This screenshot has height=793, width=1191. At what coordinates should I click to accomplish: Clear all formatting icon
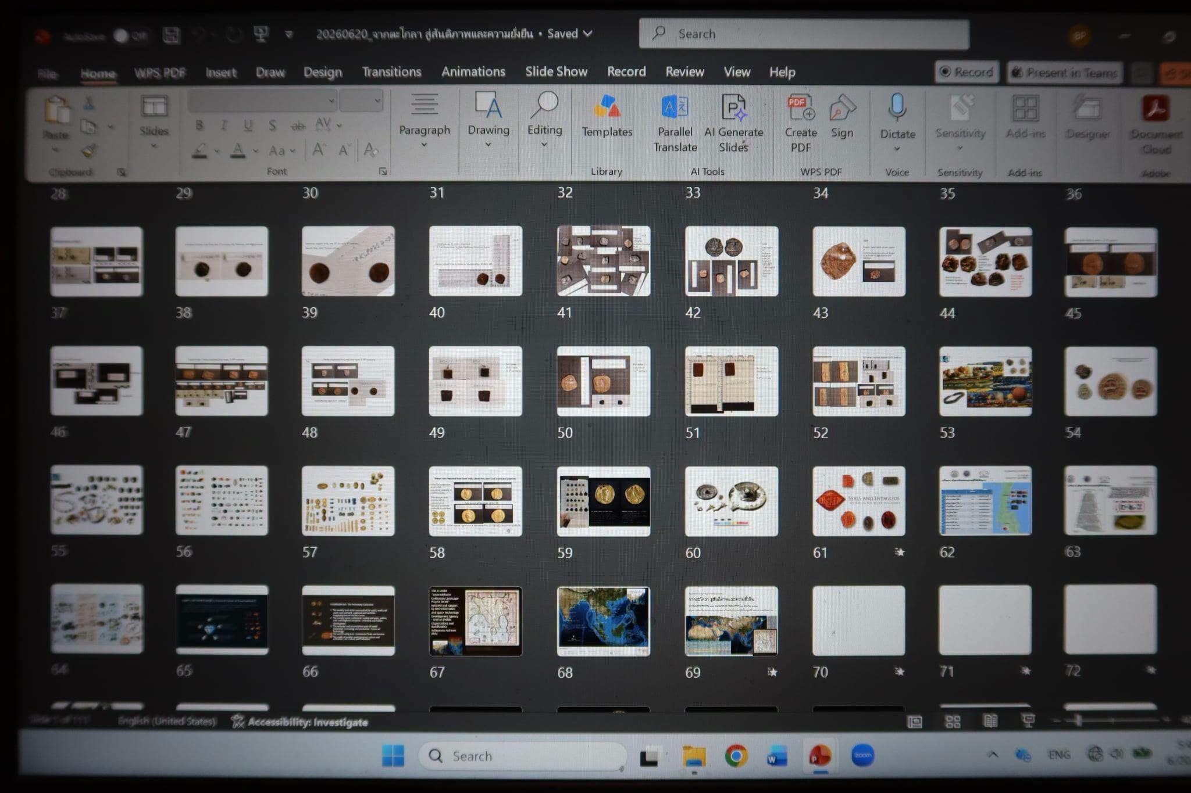(370, 150)
